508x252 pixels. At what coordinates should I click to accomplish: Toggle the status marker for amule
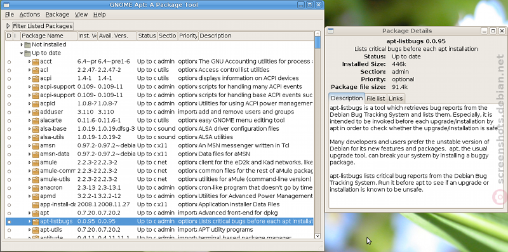click(x=9, y=162)
